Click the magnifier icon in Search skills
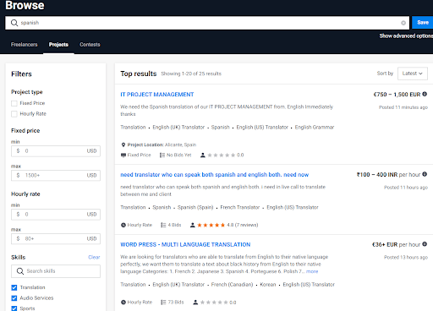 (20, 271)
